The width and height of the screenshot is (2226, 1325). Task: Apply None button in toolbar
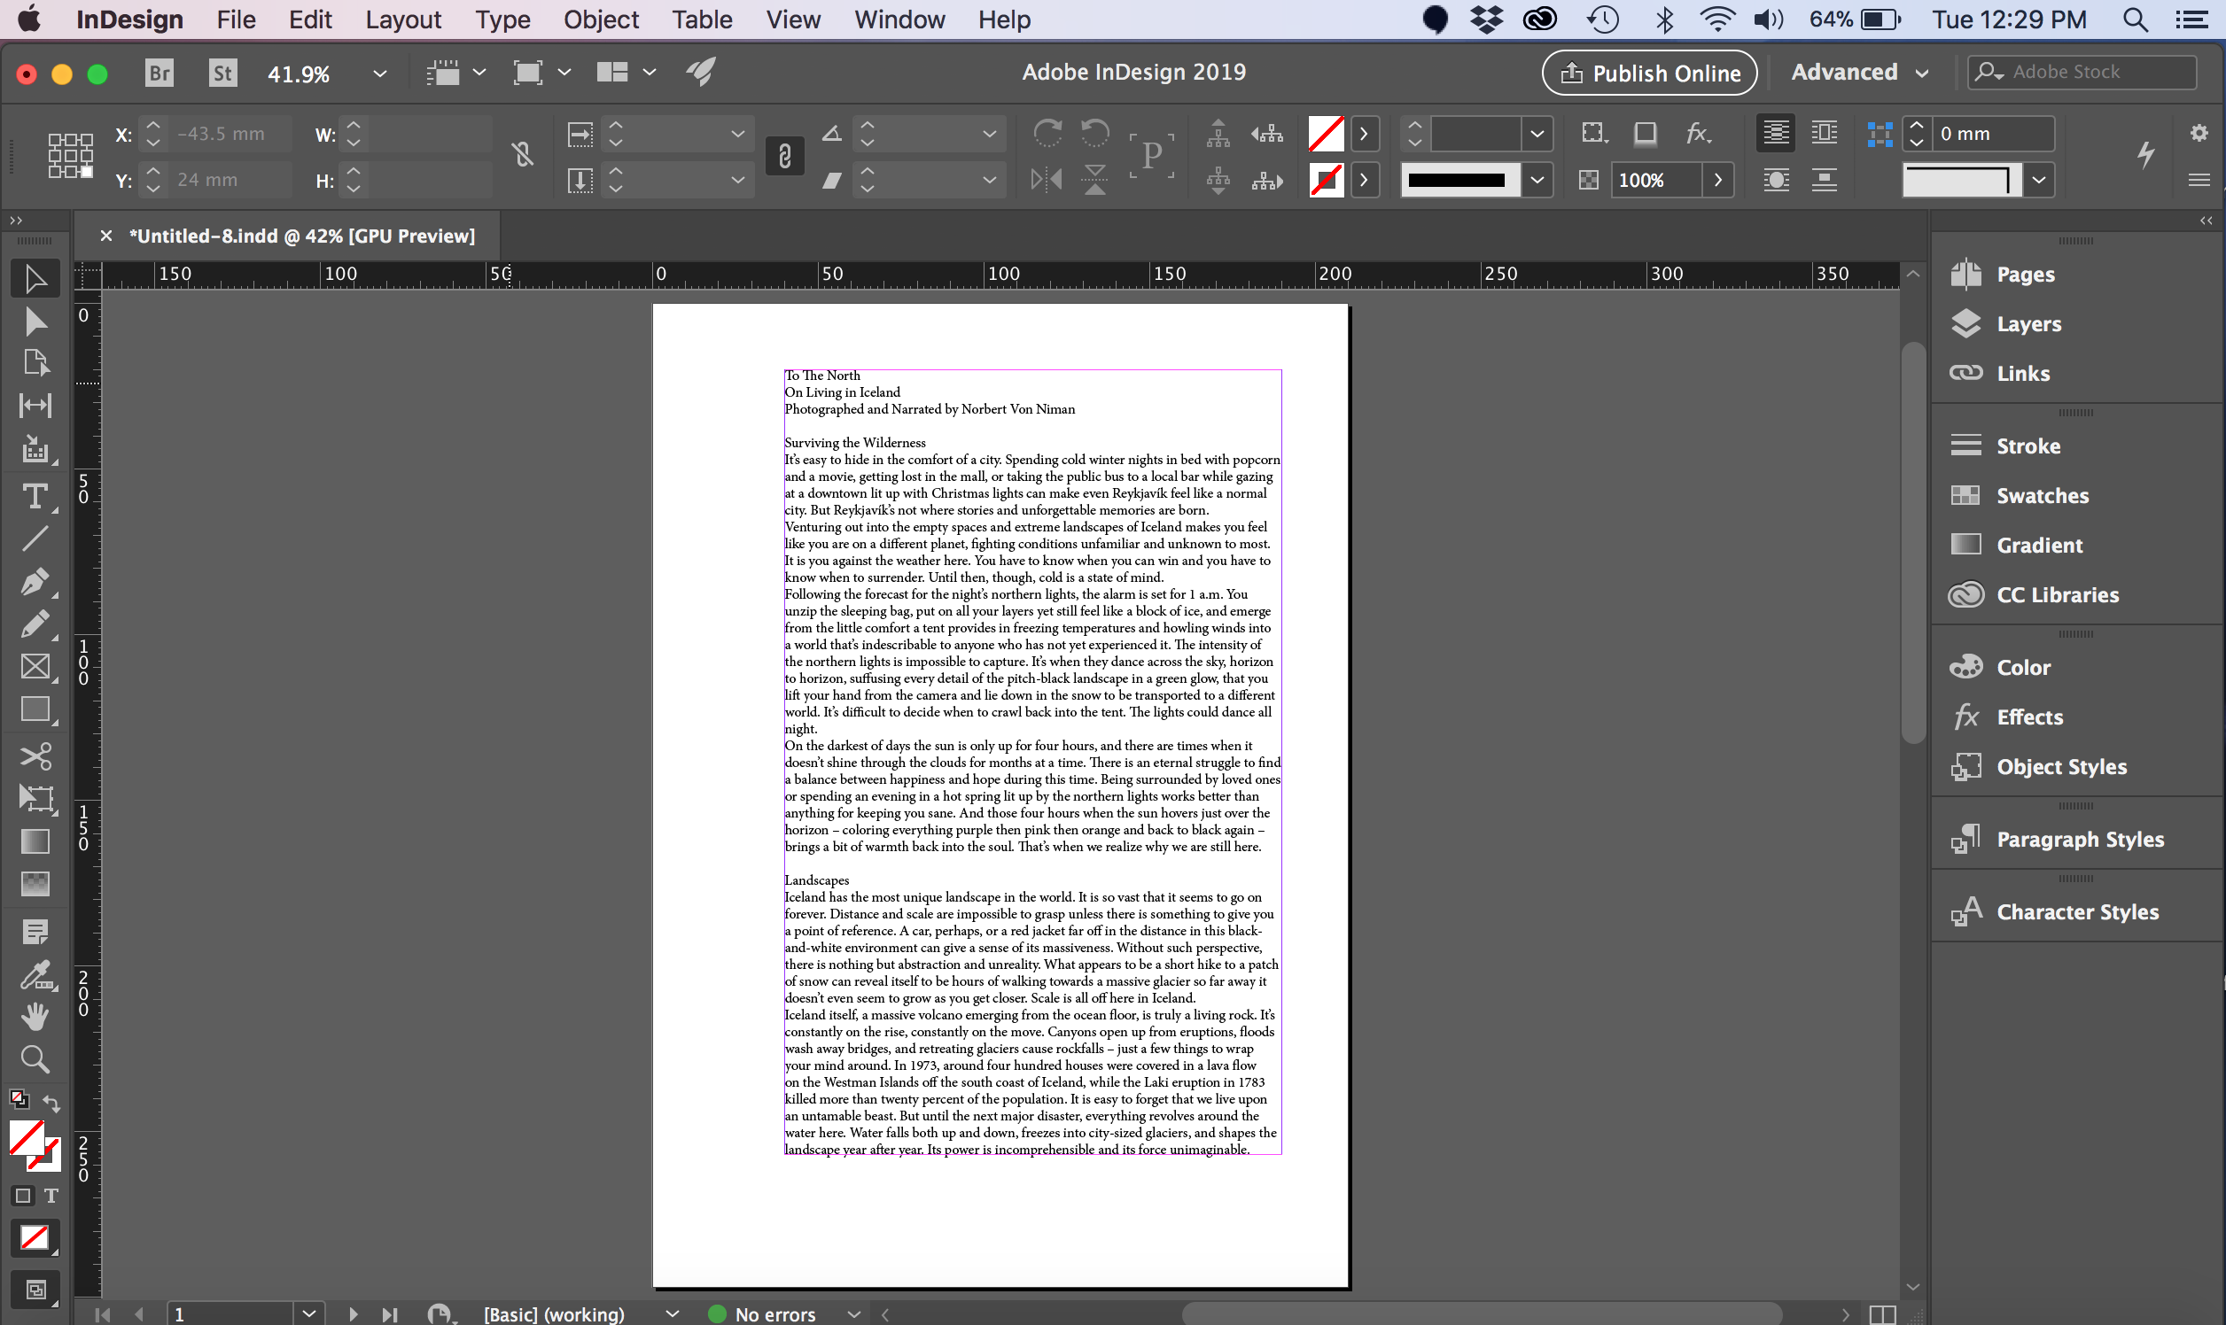[35, 1238]
